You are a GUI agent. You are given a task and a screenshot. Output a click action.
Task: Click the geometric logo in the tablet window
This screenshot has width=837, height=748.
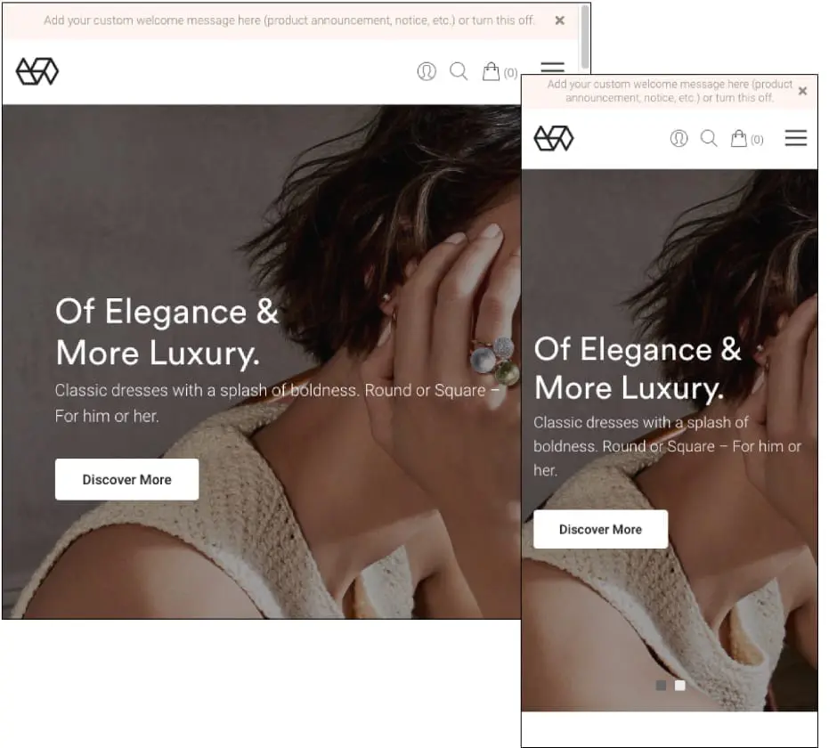tap(37, 71)
